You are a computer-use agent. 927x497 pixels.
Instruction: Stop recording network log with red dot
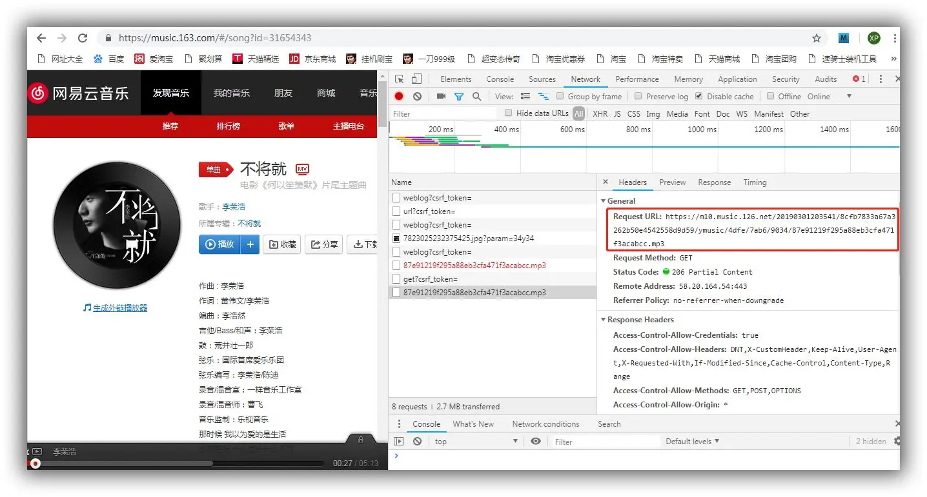[399, 96]
